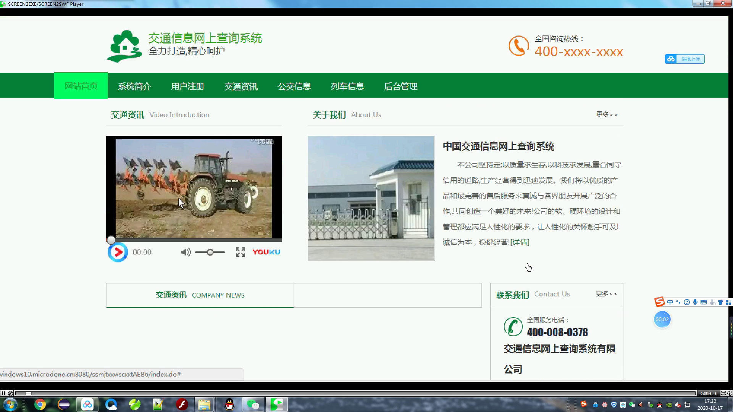Open File Explorer from the taskbar
The height and width of the screenshot is (412, 733).
(204, 404)
